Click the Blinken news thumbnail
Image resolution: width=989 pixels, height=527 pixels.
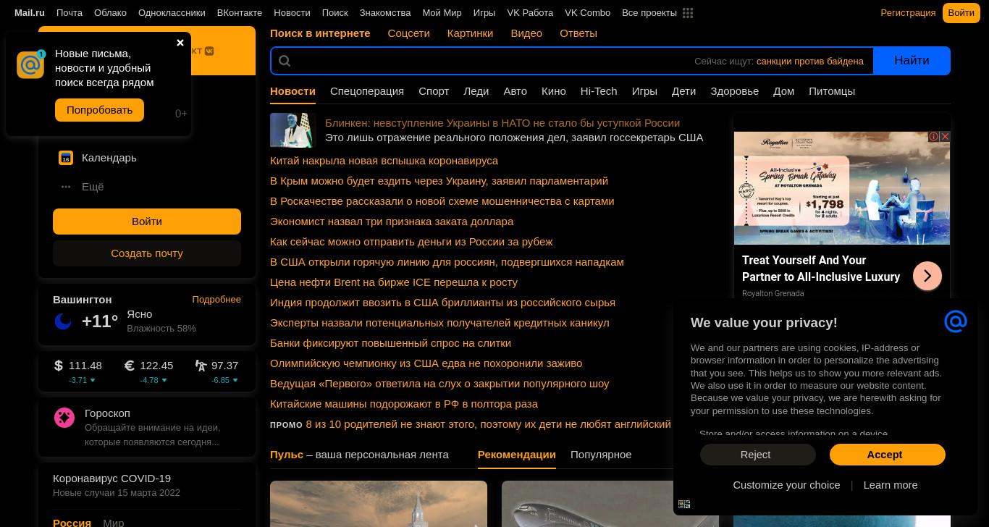pyautogui.click(x=293, y=130)
